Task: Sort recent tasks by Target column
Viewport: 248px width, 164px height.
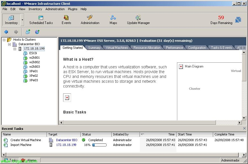Action: click(64, 134)
